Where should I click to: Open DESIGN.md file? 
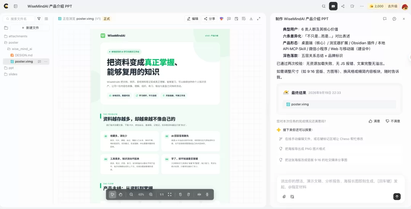[24, 55]
